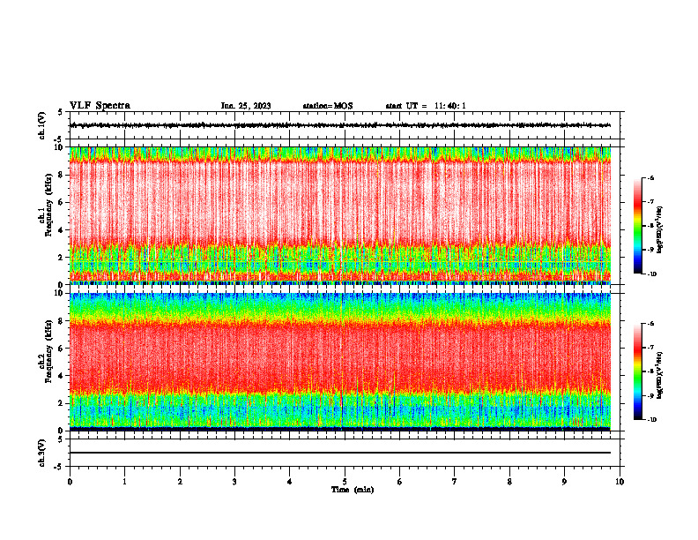Viewport: 698px width, 540px height.
Task: Click the ch.1 voltage waveform trace
Action: tap(340, 125)
